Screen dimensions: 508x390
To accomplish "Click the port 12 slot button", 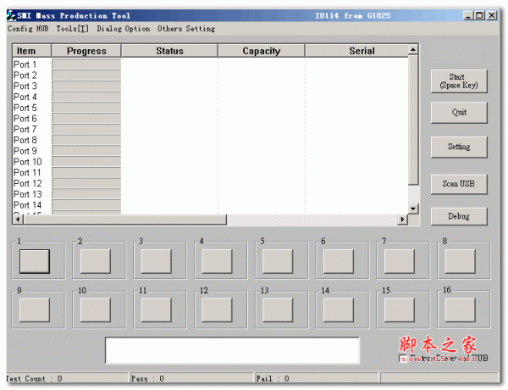I will (x=217, y=310).
